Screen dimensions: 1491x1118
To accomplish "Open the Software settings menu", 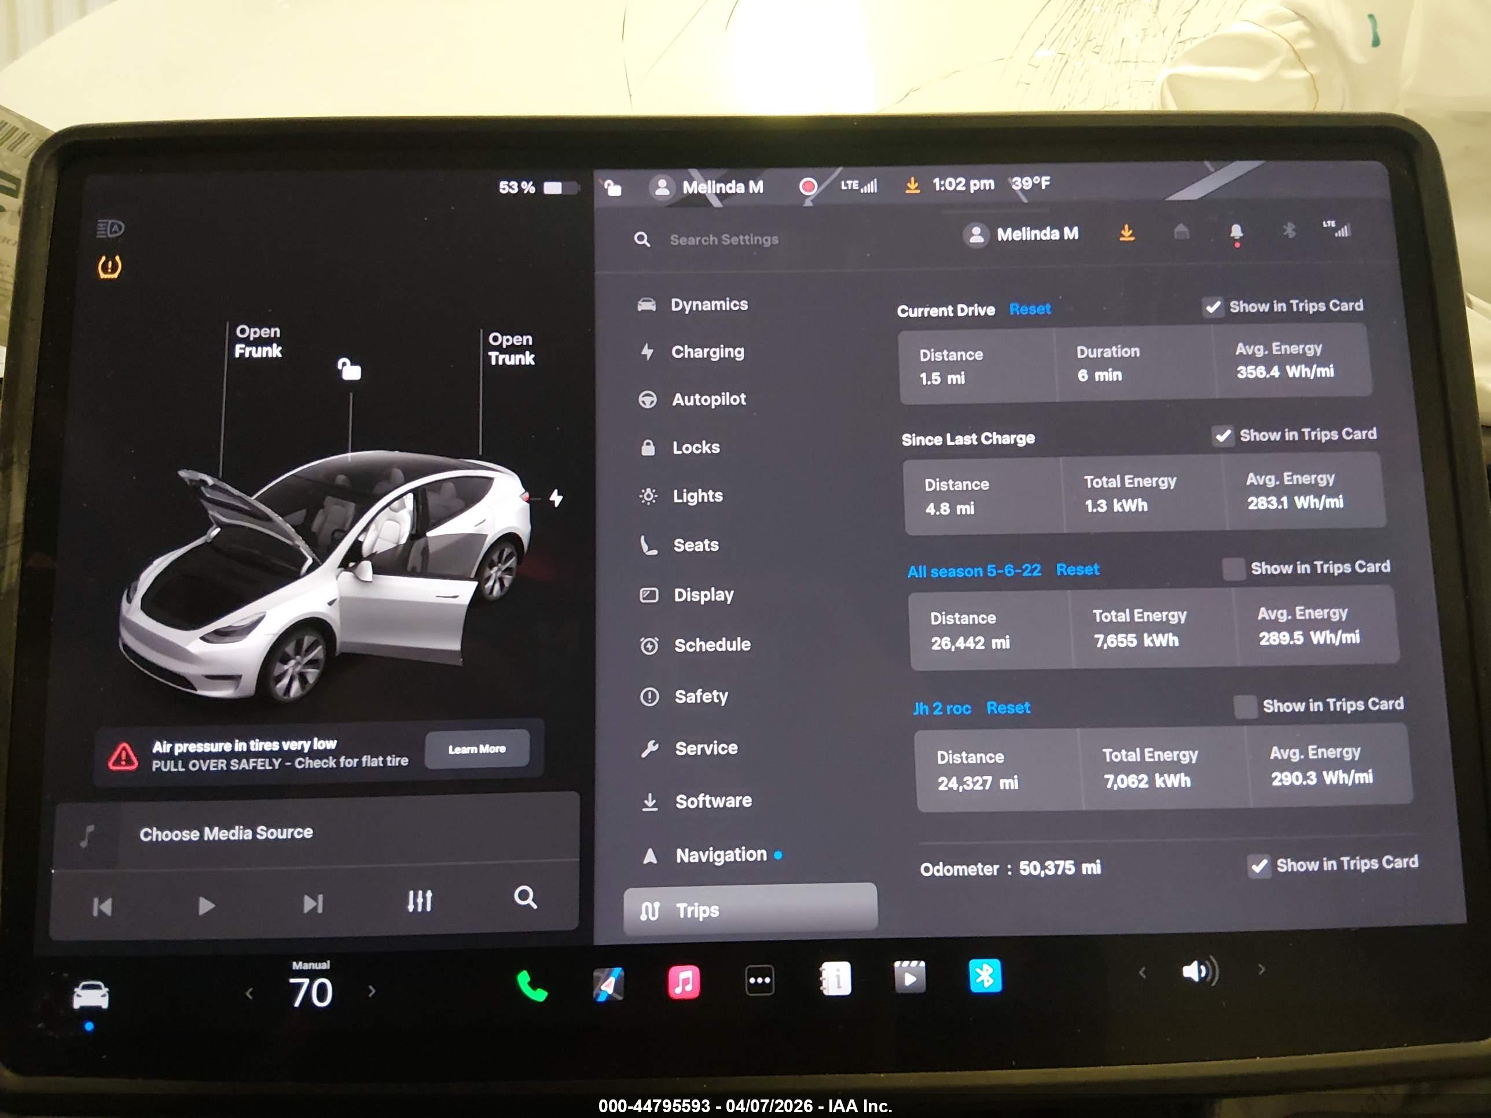I will tap(697, 801).
